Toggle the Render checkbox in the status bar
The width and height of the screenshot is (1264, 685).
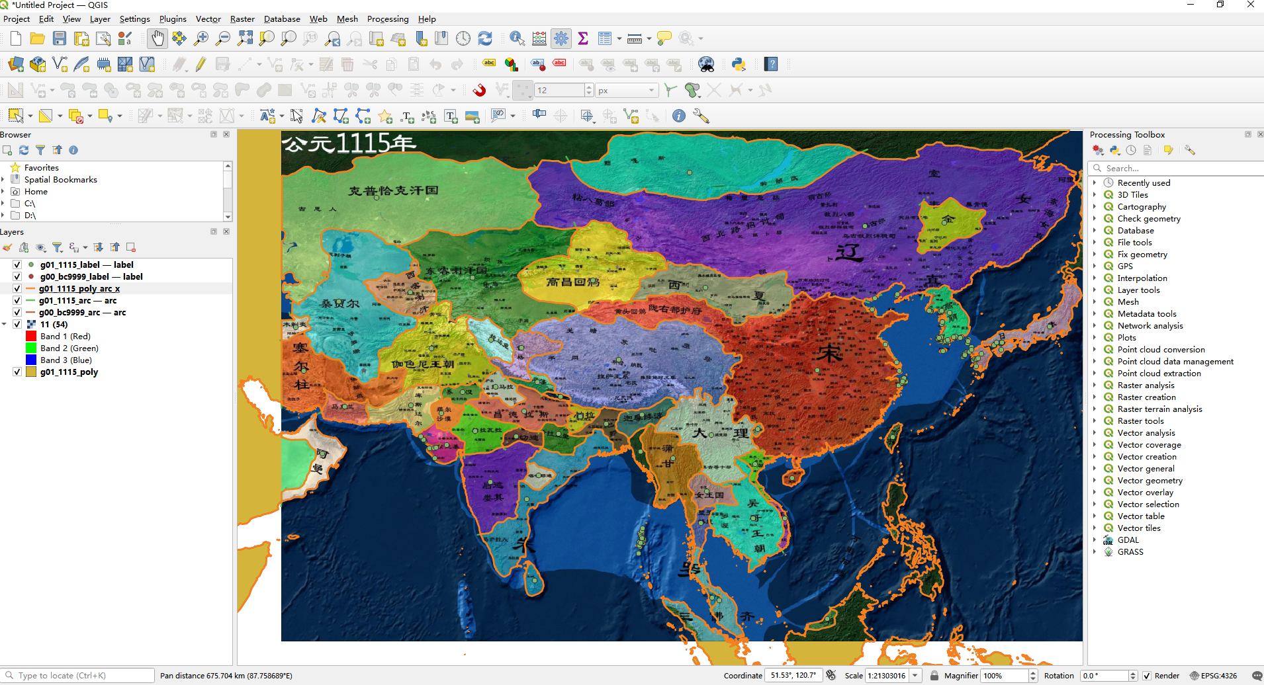click(1146, 675)
